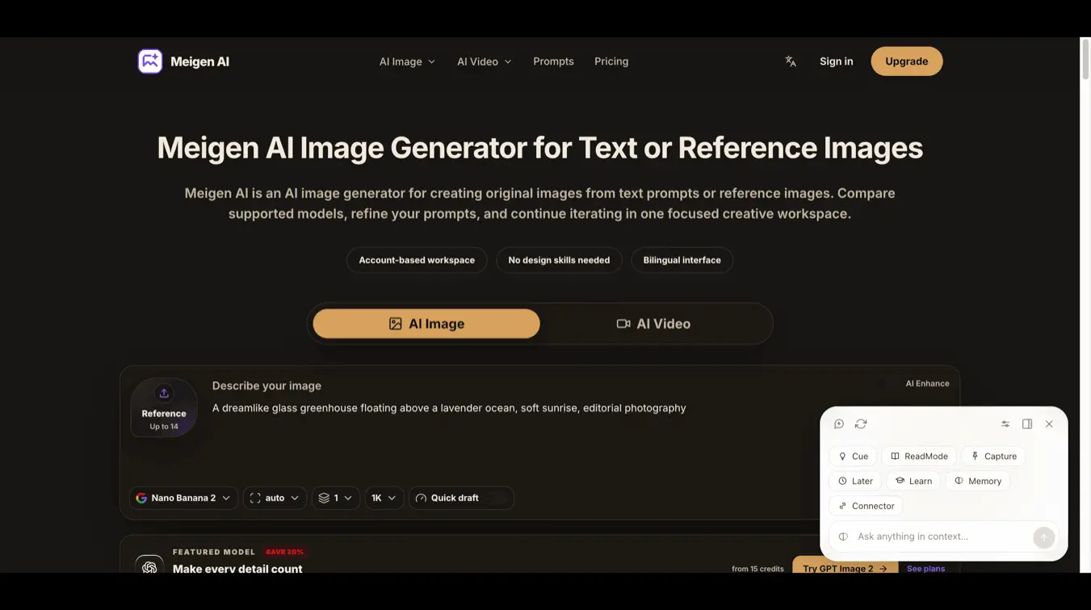1091x610 pixels.
Task: Open the AI Image navigation menu
Action: 407,61
